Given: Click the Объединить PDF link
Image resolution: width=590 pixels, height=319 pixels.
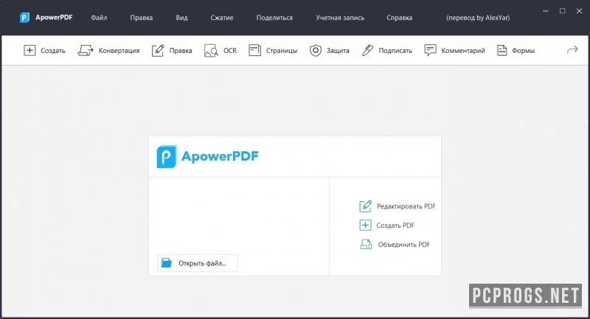Looking at the screenshot, I should pos(403,245).
